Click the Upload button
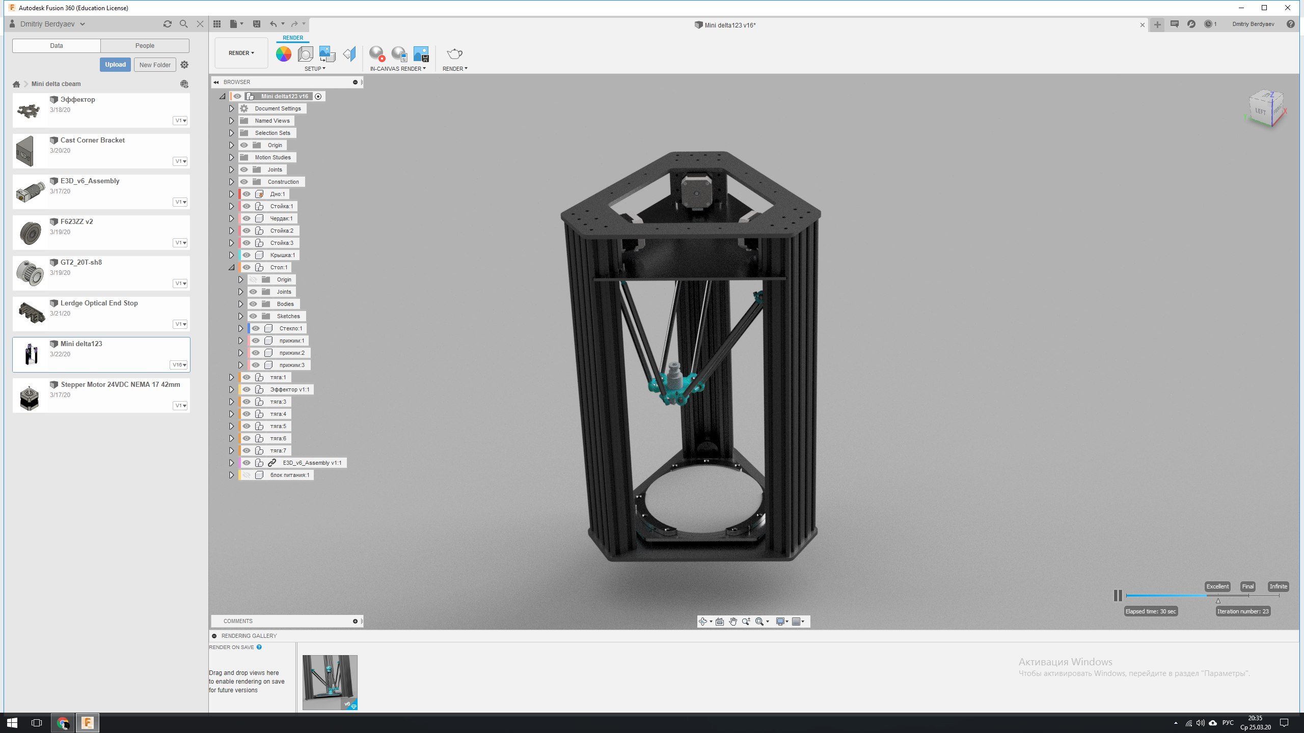The width and height of the screenshot is (1304, 733). pyautogui.click(x=115, y=65)
